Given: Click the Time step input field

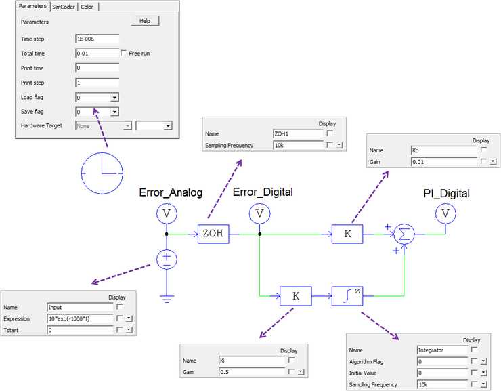Looking at the screenshot, I should pos(97,39).
